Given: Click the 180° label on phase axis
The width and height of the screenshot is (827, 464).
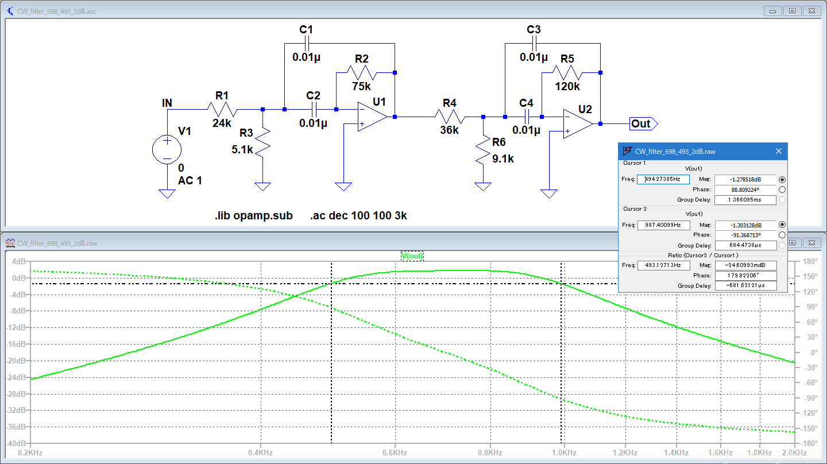Looking at the screenshot, I should [x=810, y=261].
